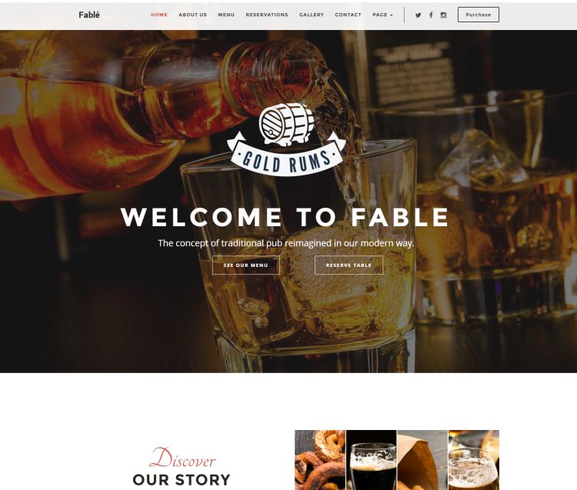Open the light beer glass thumbnail

474,460
